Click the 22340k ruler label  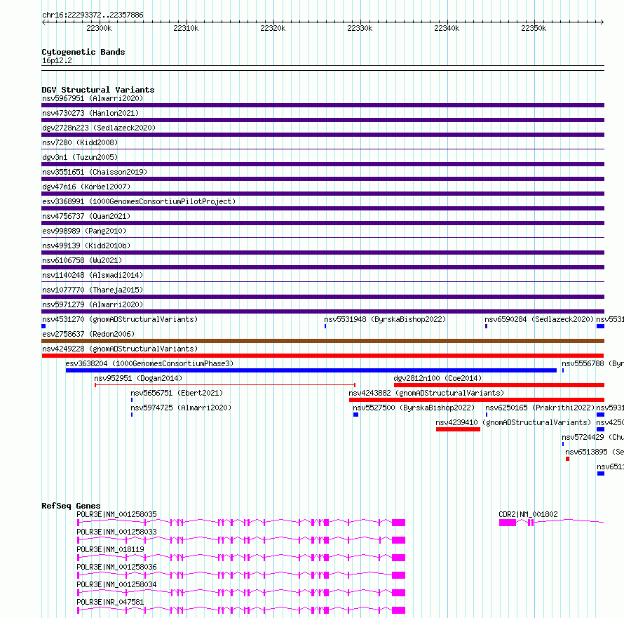(x=447, y=28)
